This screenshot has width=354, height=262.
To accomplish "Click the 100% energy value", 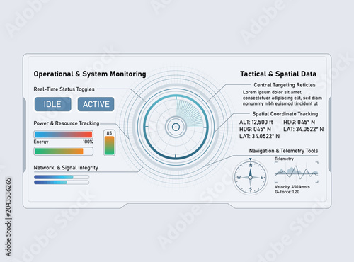I will (88, 142).
